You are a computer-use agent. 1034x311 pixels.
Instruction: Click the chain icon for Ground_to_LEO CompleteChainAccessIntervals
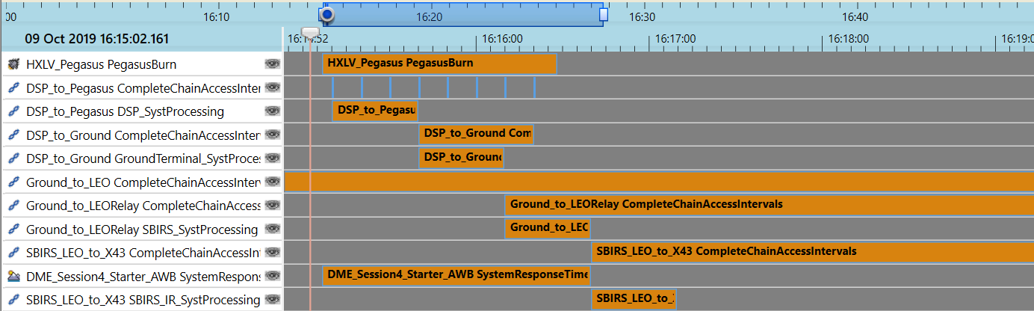pyautogui.click(x=13, y=182)
